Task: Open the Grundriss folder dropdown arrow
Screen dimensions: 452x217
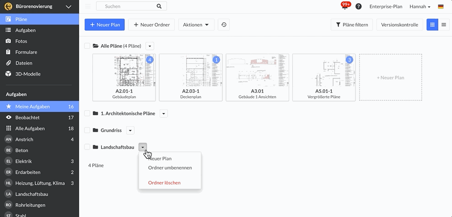Action: coord(130,130)
